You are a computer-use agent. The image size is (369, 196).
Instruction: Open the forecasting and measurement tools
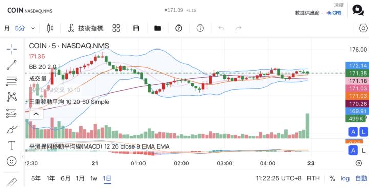click(11, 113)
